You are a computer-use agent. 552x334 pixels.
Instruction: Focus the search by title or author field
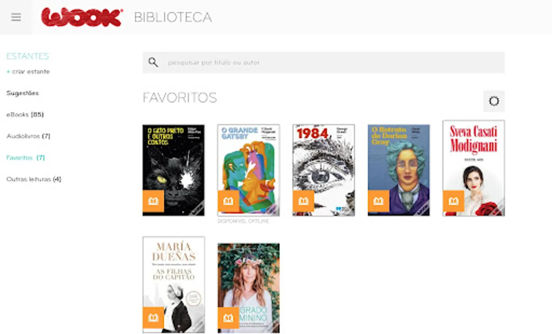click(x=324, y=62)
